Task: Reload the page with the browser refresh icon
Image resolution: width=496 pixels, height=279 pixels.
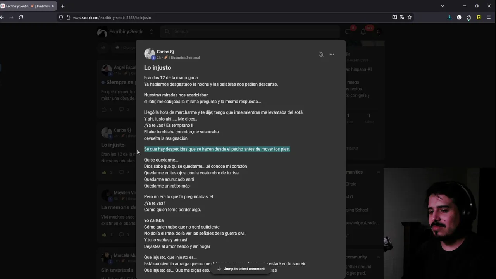Action: coord(21,17)
